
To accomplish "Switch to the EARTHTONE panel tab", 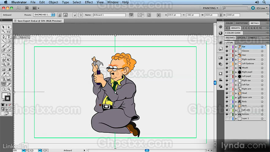I will tap(242, 23).
